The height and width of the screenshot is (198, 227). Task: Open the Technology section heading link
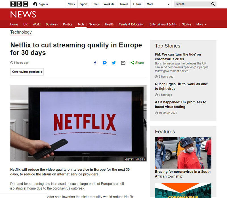pyautogui.click(x=21, y=32)
